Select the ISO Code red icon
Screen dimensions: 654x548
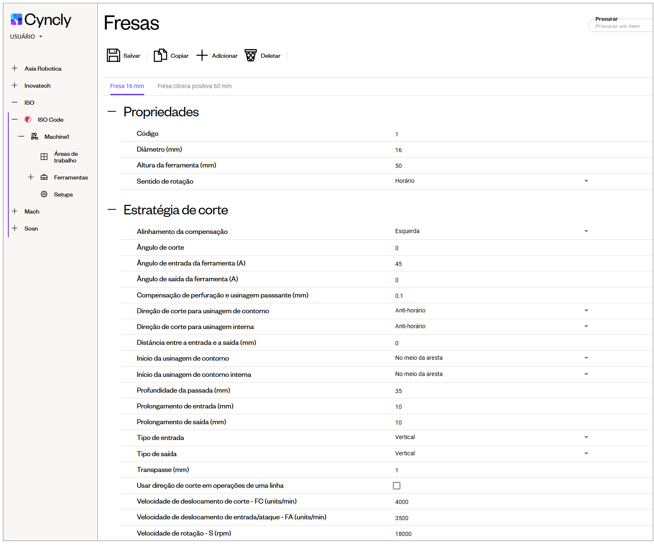28,120
